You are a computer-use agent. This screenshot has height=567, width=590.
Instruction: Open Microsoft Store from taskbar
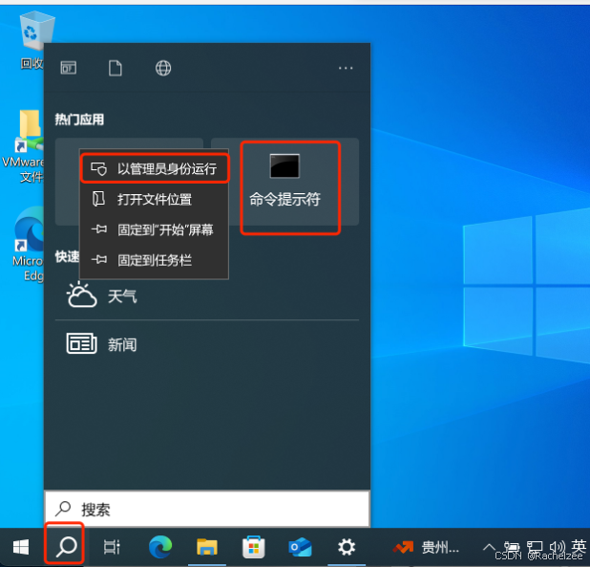coord(254,547)
